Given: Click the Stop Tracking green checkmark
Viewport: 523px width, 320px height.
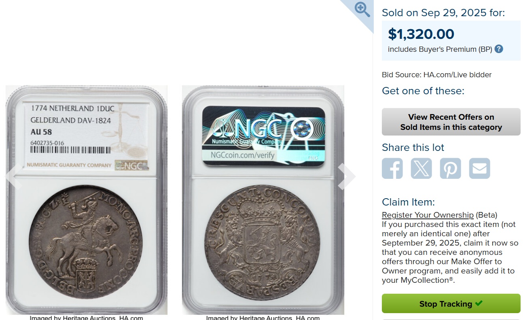Looking at the screenshot, I should (479, 303).
